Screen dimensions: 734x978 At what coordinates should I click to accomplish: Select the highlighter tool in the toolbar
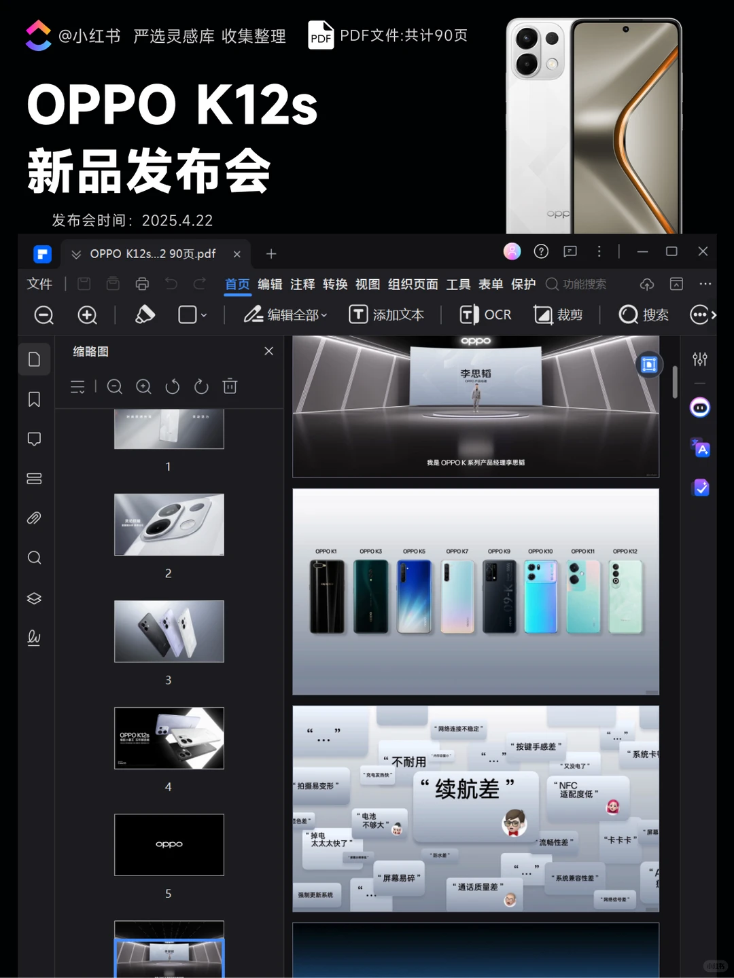(144, 314)
